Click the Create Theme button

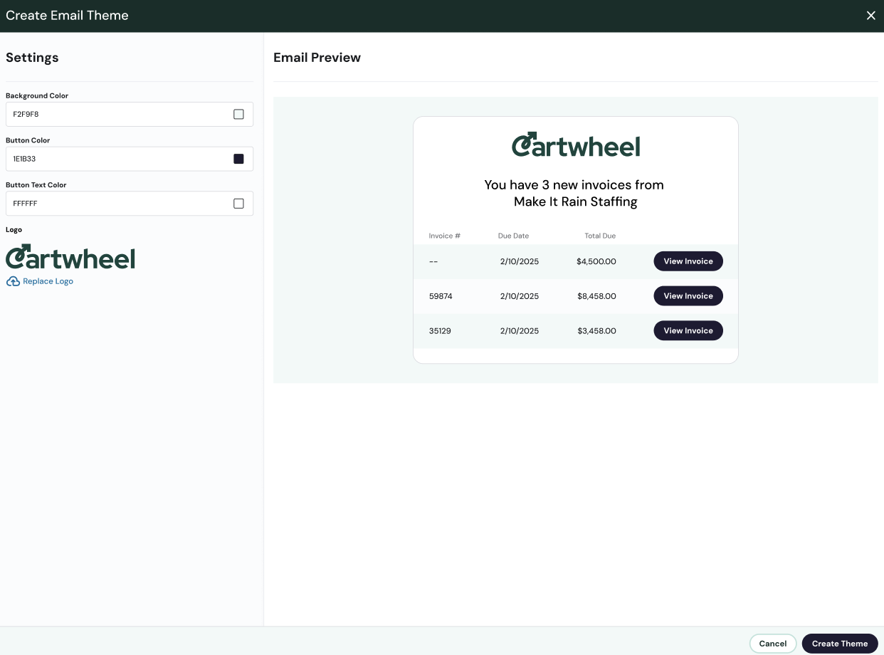click(840, 644)
